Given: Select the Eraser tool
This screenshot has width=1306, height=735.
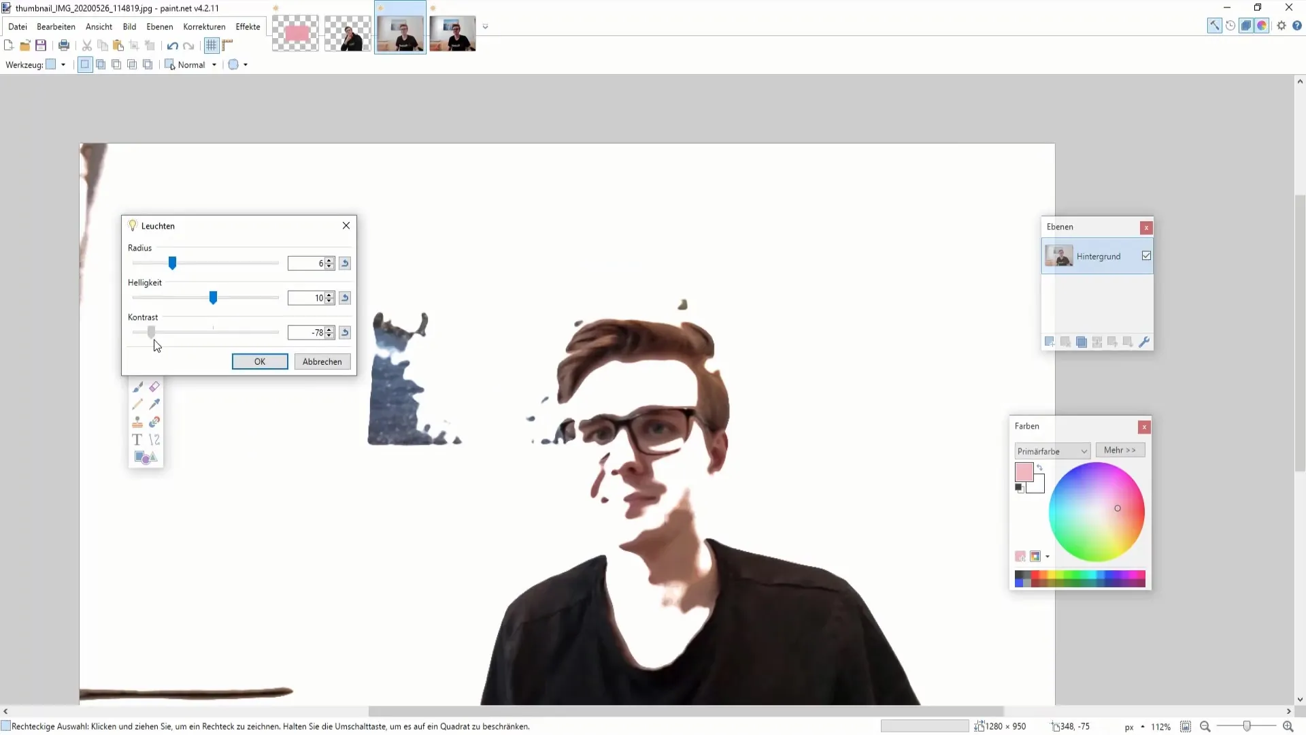Looking at the screenshot, I should [154, 387].
